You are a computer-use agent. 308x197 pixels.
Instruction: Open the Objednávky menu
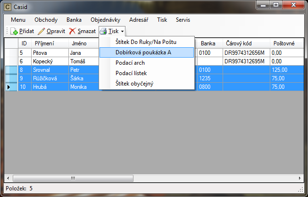(x=105, y=20)
